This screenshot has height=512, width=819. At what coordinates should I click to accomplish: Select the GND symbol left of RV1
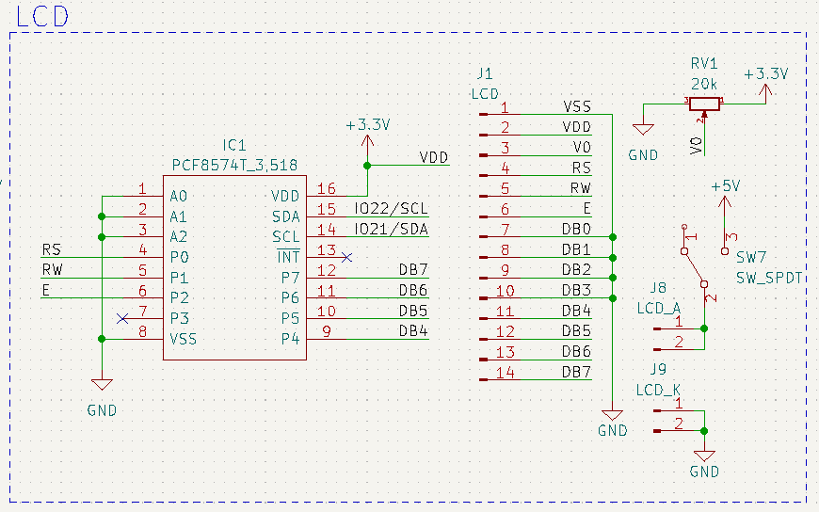pos(643,132)
